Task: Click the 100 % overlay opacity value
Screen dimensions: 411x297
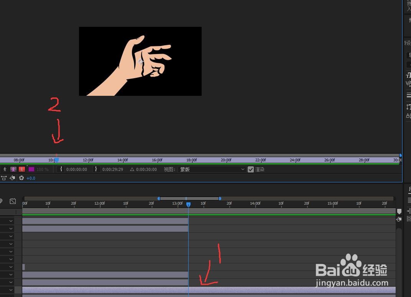Action: pyautogui.click(x=43, y=169)
